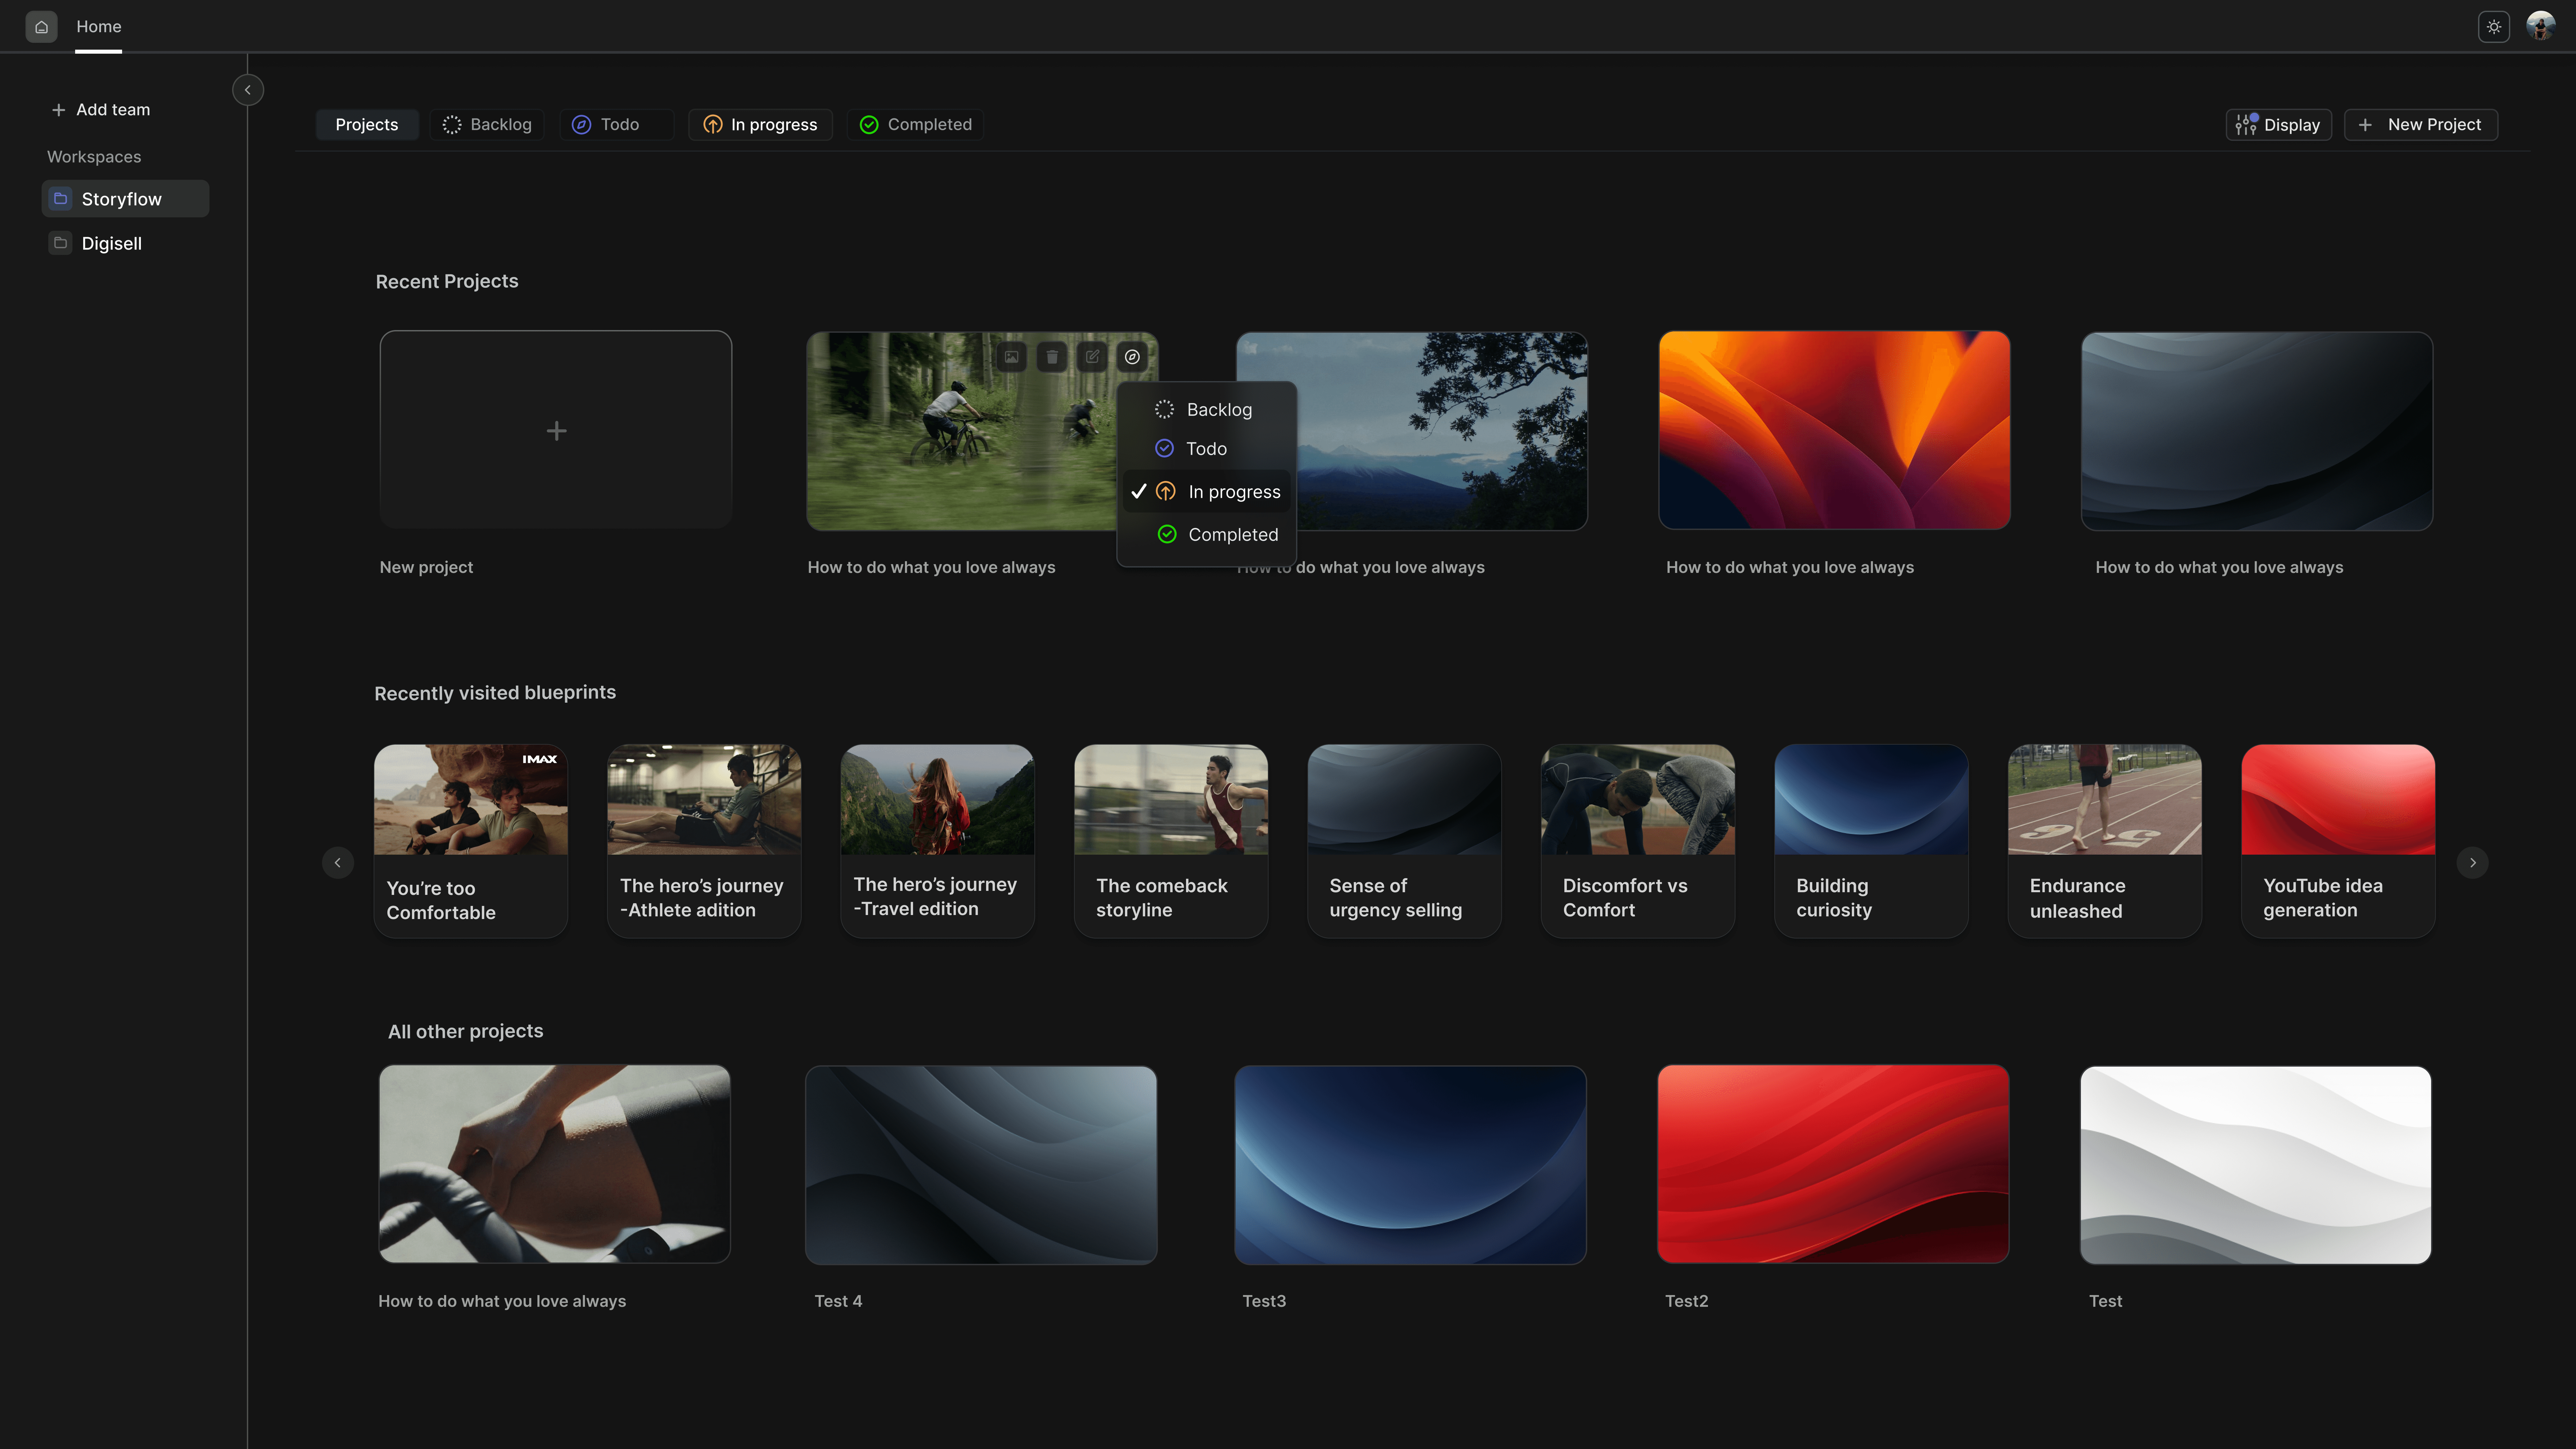2576x1449 pixels.
Task: Open the Endurance unleashed blueprint
Action: pos(2105,841)
